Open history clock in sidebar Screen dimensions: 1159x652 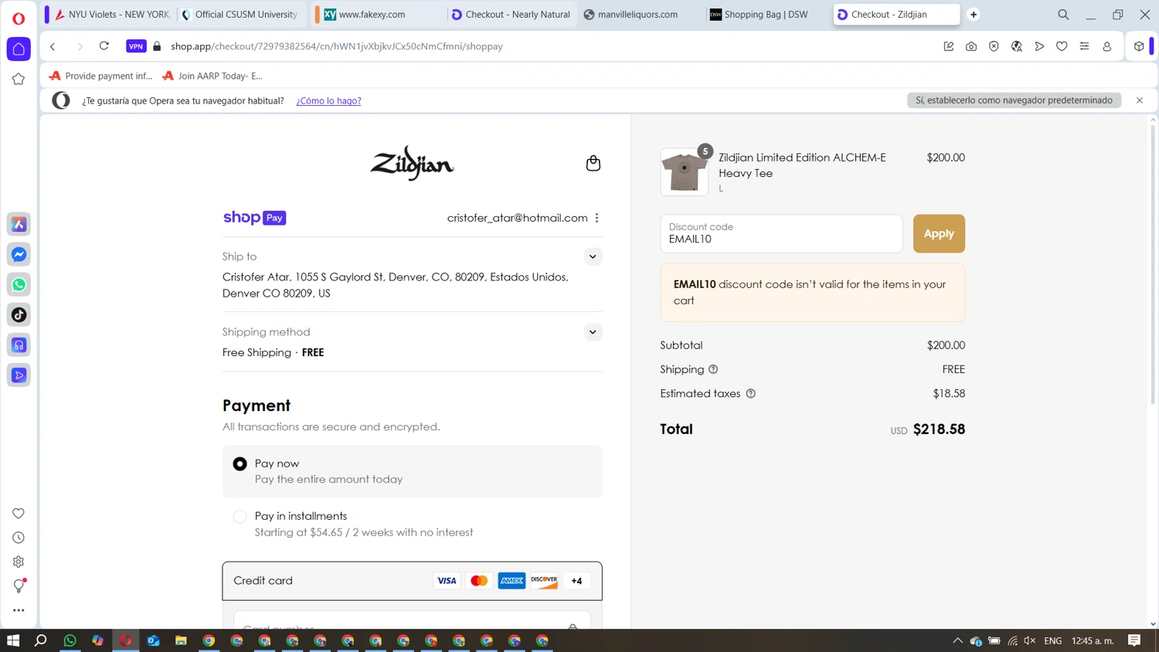19,538
